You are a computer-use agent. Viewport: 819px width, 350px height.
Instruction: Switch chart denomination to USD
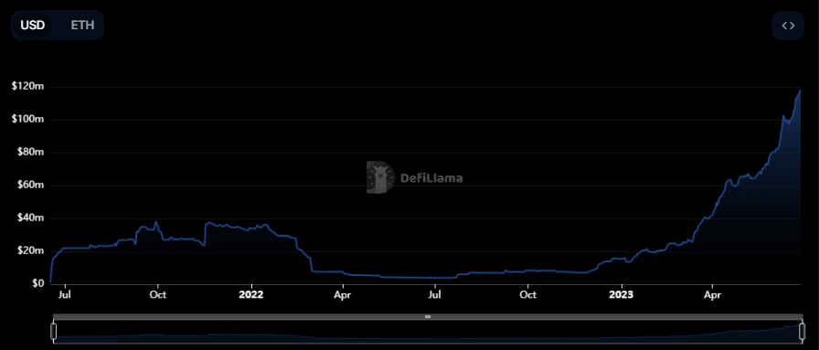coord(32,25)
